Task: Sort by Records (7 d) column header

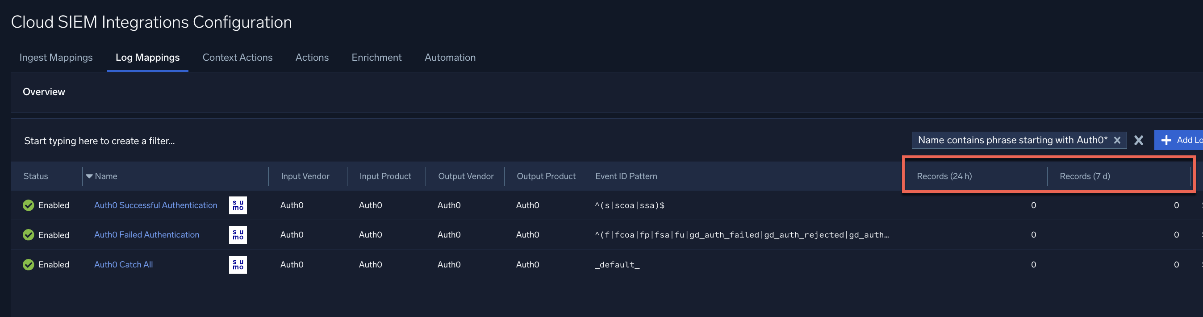Action: pos(1084,176)
